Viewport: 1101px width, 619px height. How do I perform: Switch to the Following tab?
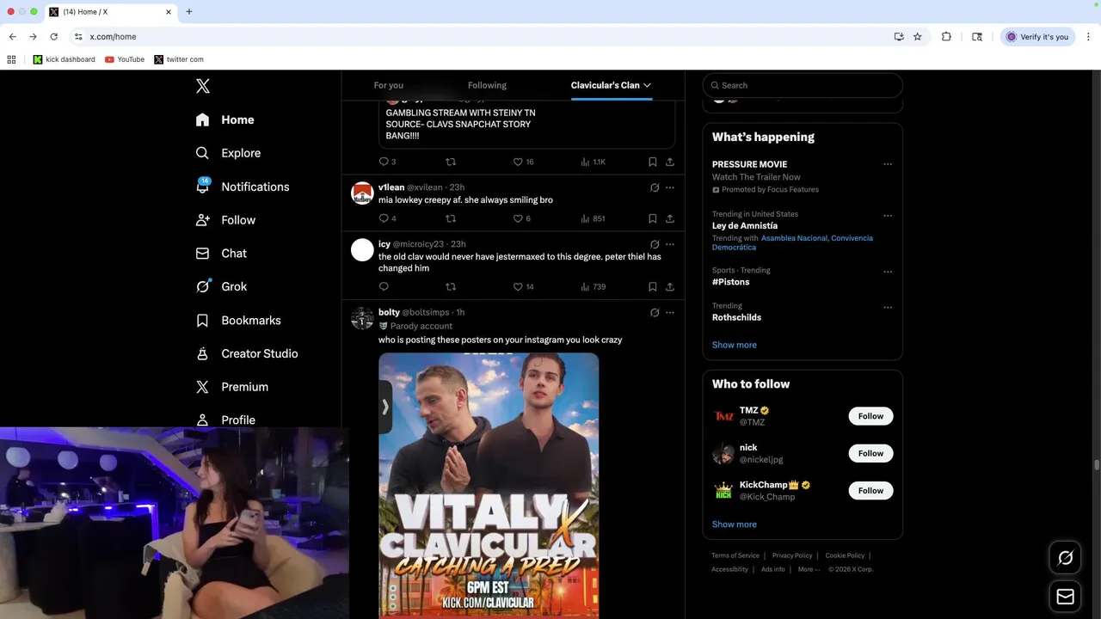[487, 85]
